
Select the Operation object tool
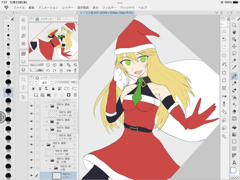pyautogui.click(x=234, y=39)
